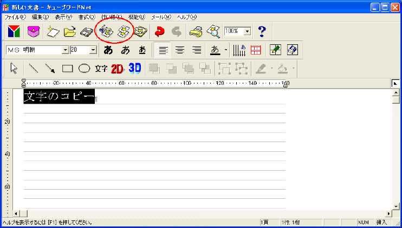The width and height of the screenshot is (402, 228).
Task: Open the print preview magnifier icon
Action: tap(213, 32)
